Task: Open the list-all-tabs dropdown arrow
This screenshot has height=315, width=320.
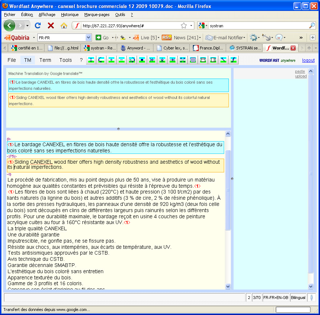Action: point(316,48)
